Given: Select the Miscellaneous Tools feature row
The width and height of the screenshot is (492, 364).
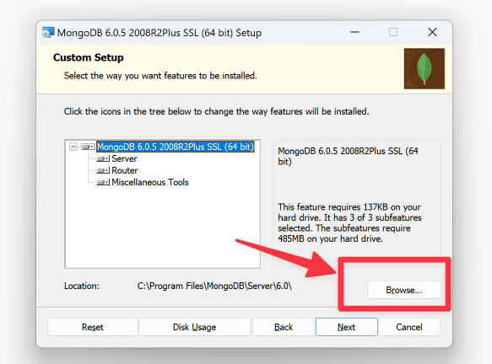Looking at the screenshot, I should (150, 182).
